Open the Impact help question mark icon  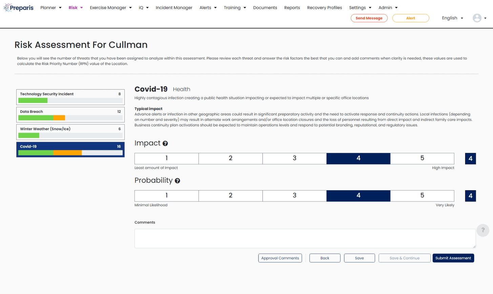tap(165, 143)
